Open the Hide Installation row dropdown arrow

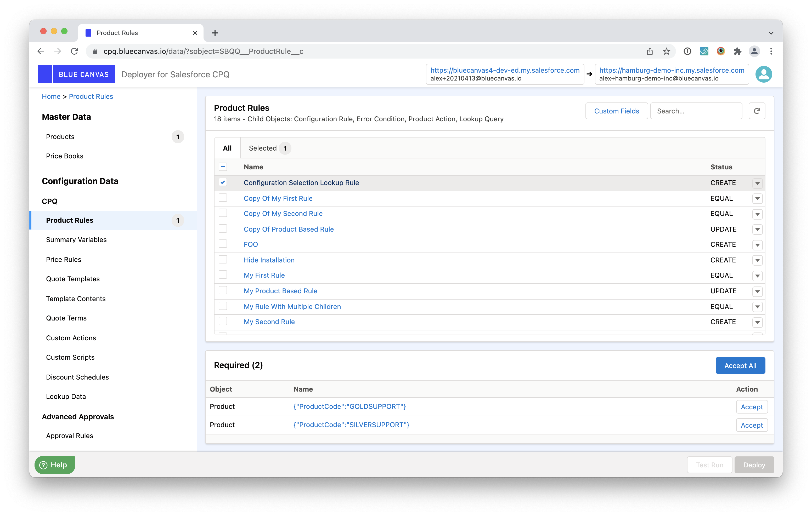click(x=757, y=260)
